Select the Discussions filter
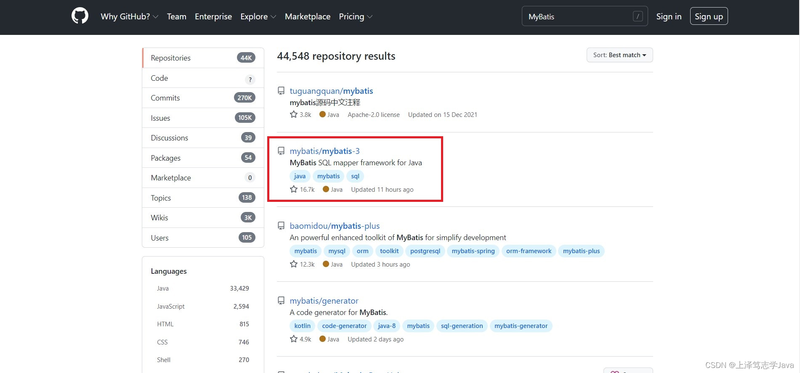This screenshot has width=800, height=373. [203, 138]
